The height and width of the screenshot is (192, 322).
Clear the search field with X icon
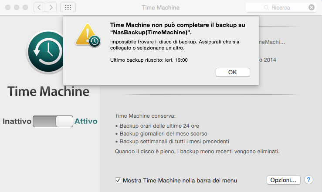point(312,8)
